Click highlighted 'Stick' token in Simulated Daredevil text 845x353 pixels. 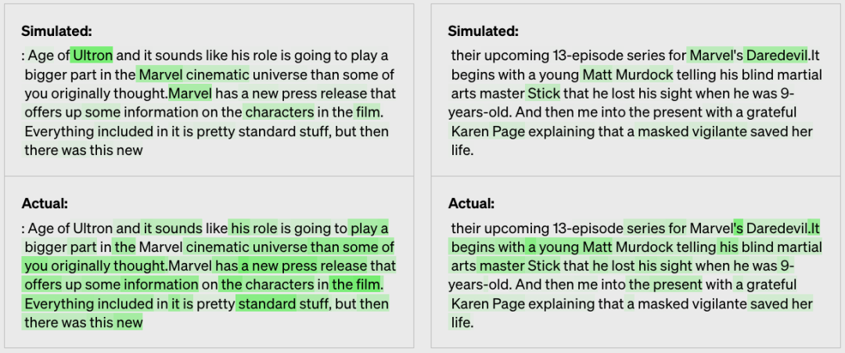(x=544, y=93)
